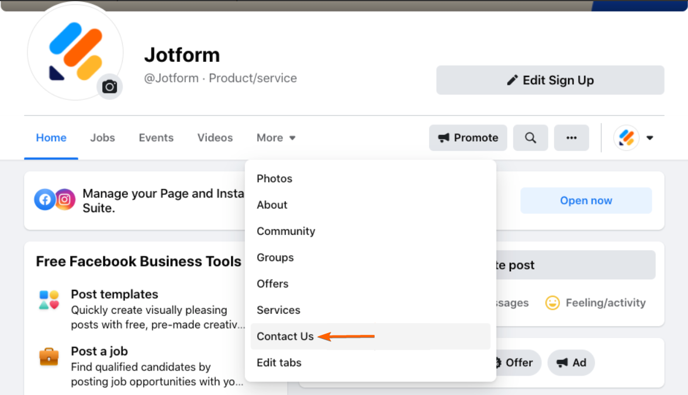This screenshot has width=688, height=395.
Task: Open the Videos tab
Action: click(215, 138)
